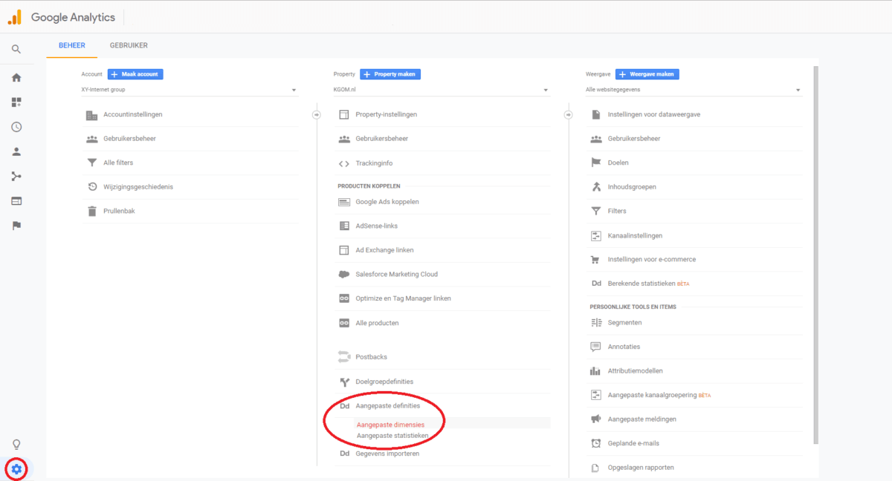The image size is (892, 481).
Task: Click the Discover lightbulb icon
Action: point(16,445)
